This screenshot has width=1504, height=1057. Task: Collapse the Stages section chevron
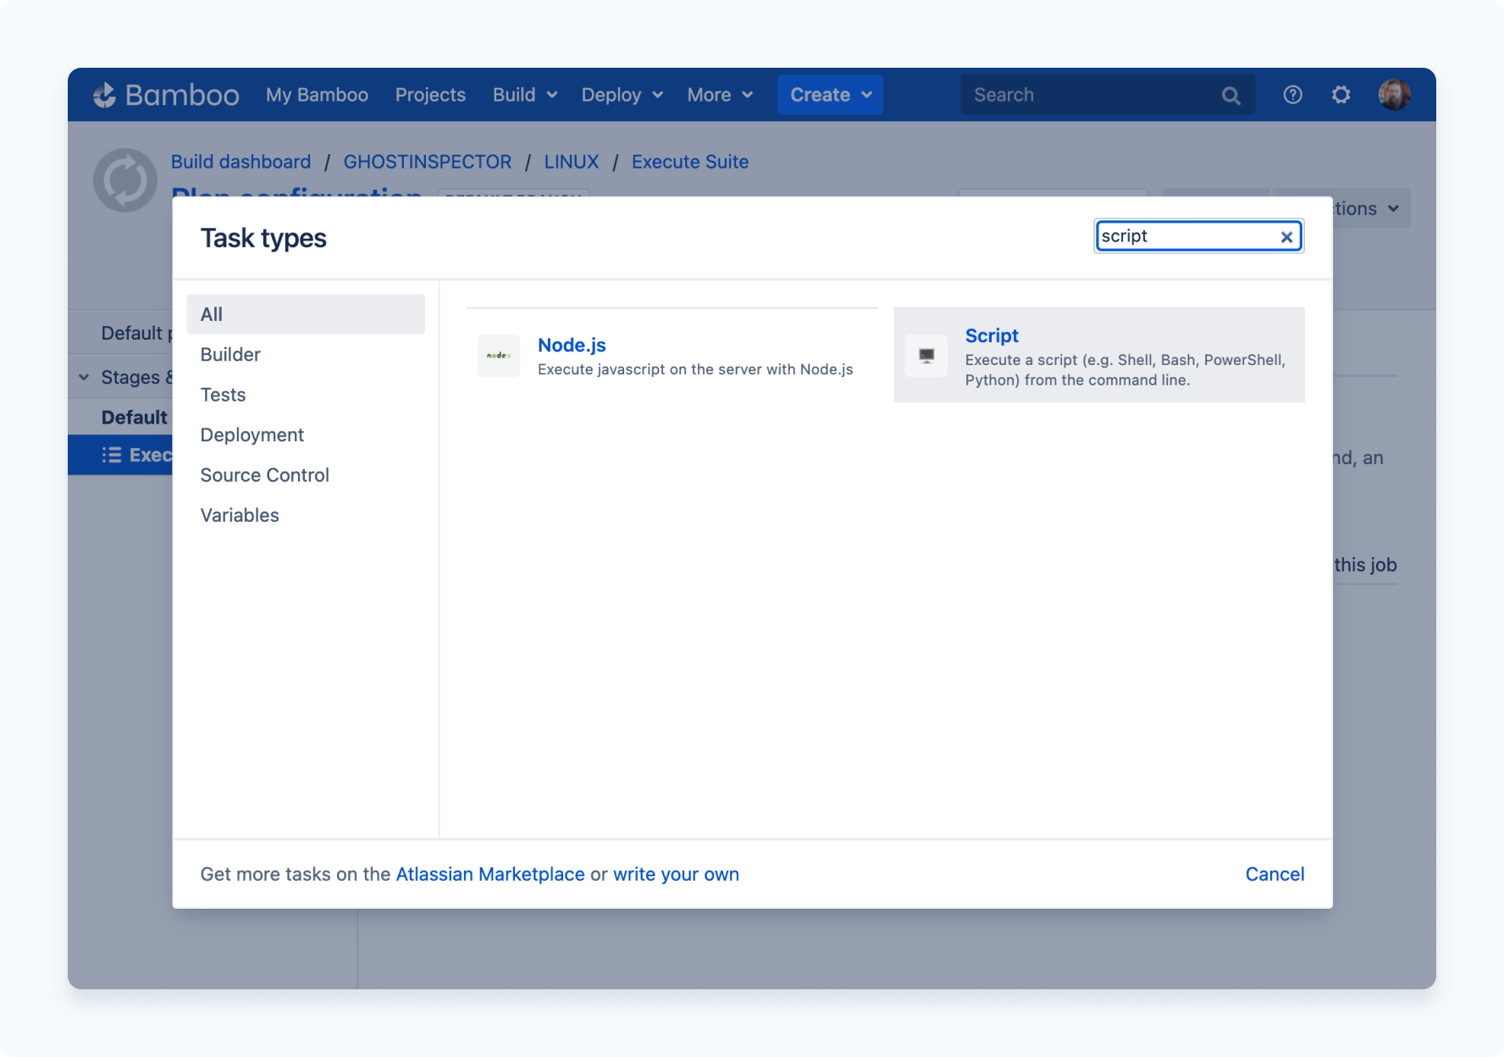83,376
